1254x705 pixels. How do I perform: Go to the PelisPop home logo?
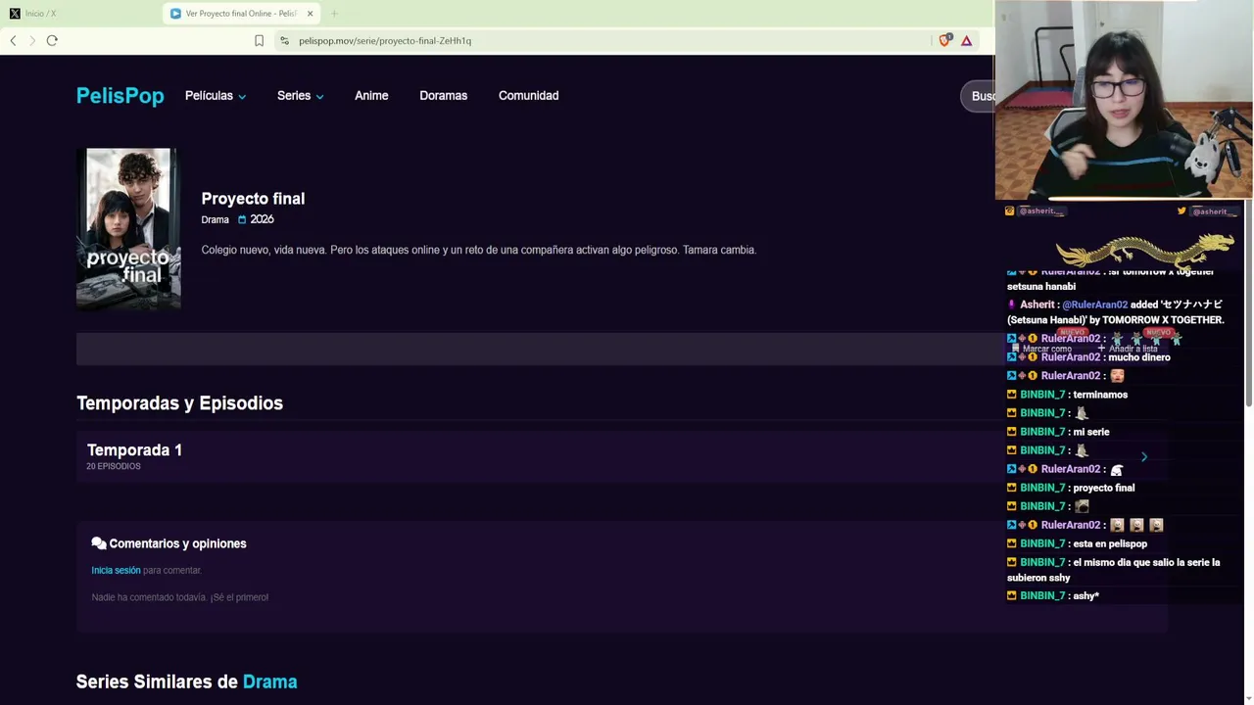(121, 95)
